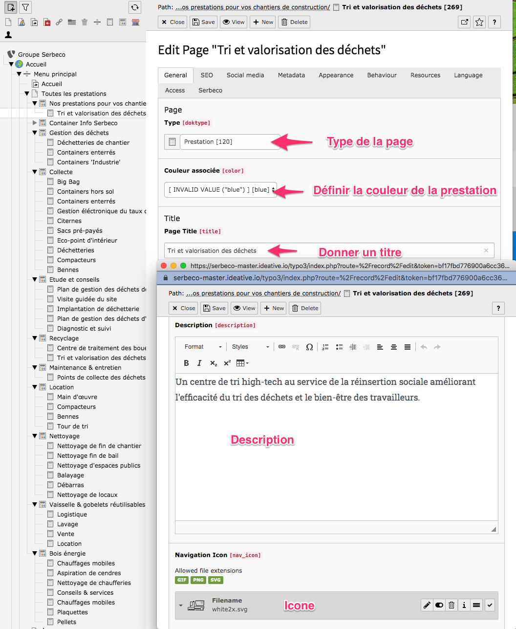Insert a numbered list in the editor
The image size is (516, 629).
point(325,347)
